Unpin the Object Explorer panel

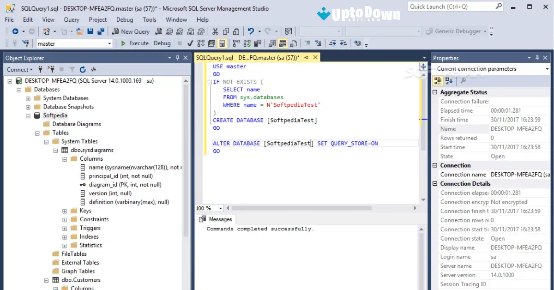pyautogui.click(x=177, y=57)
